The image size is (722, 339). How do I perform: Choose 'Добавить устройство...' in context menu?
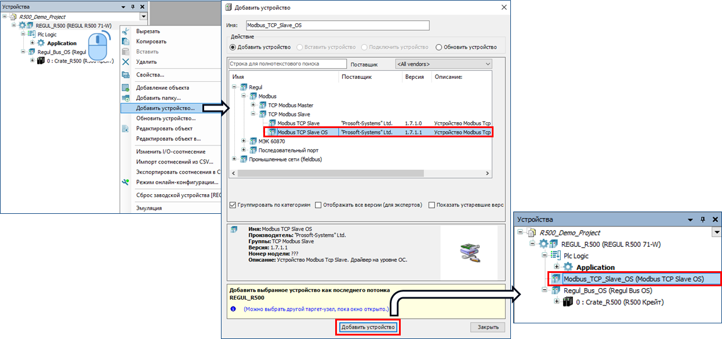[x=165, y=108]
